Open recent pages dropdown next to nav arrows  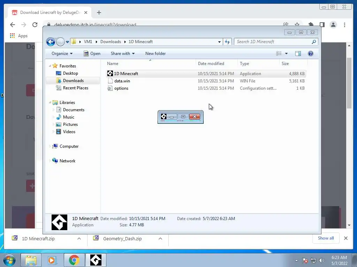point(67,42)
